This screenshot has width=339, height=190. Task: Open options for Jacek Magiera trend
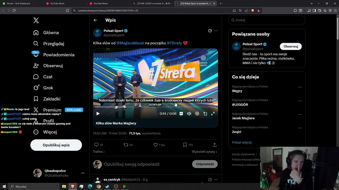point(300,115)
